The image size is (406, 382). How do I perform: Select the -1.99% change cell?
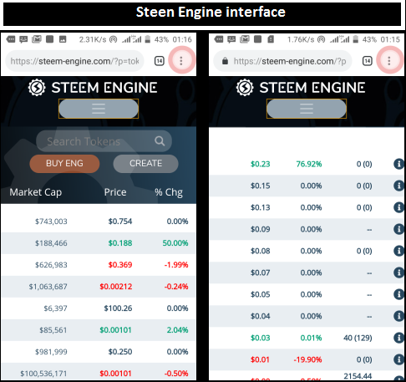click(x=176, y=265)
